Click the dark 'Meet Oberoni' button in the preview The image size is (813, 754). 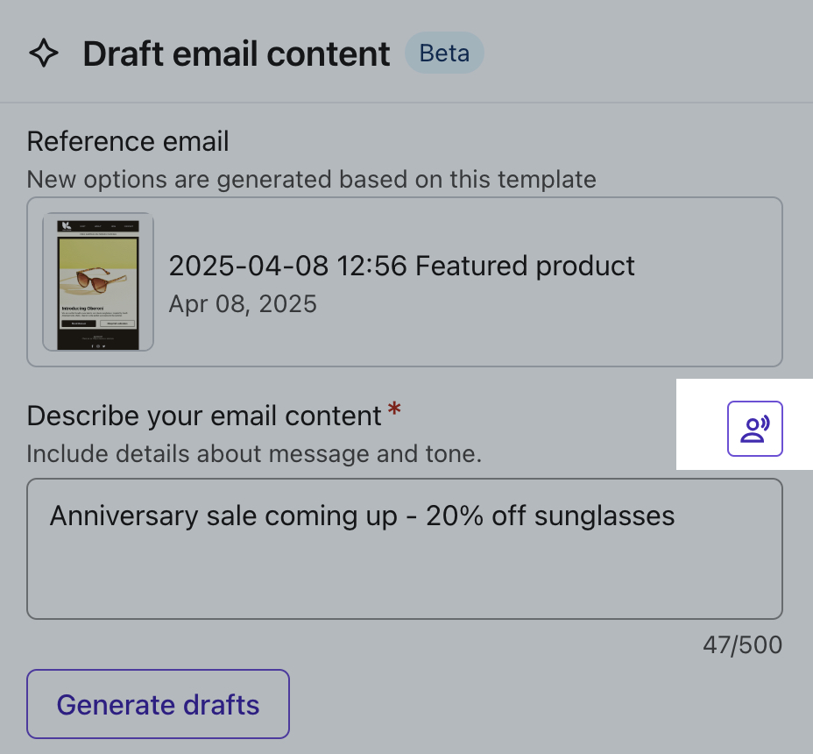point(79,324)
